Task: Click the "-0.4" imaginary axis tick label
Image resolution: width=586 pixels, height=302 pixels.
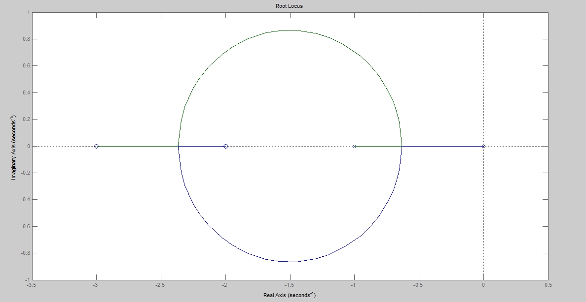Action: tap(26, 200)
